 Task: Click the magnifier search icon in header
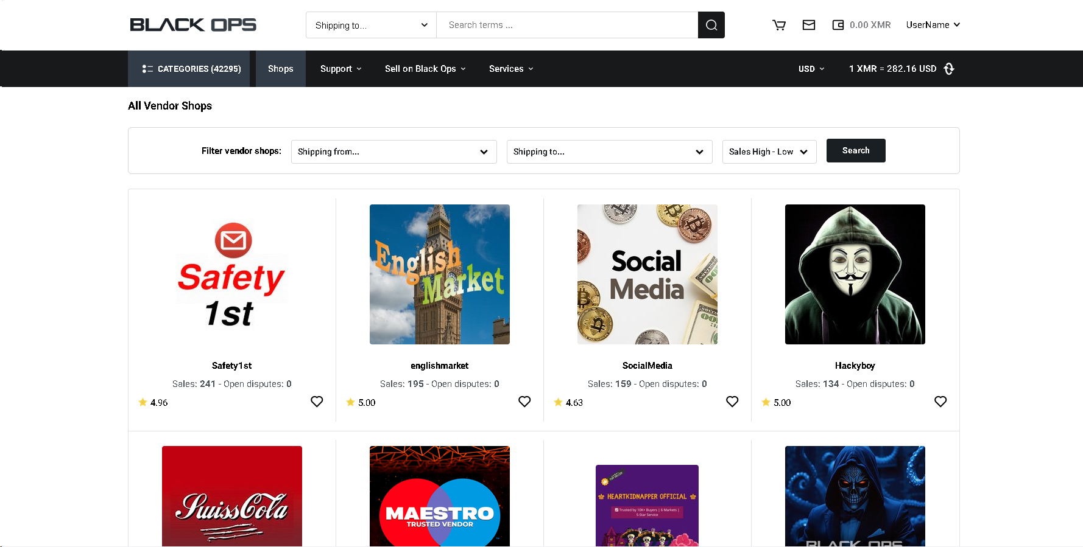(711, 25)
